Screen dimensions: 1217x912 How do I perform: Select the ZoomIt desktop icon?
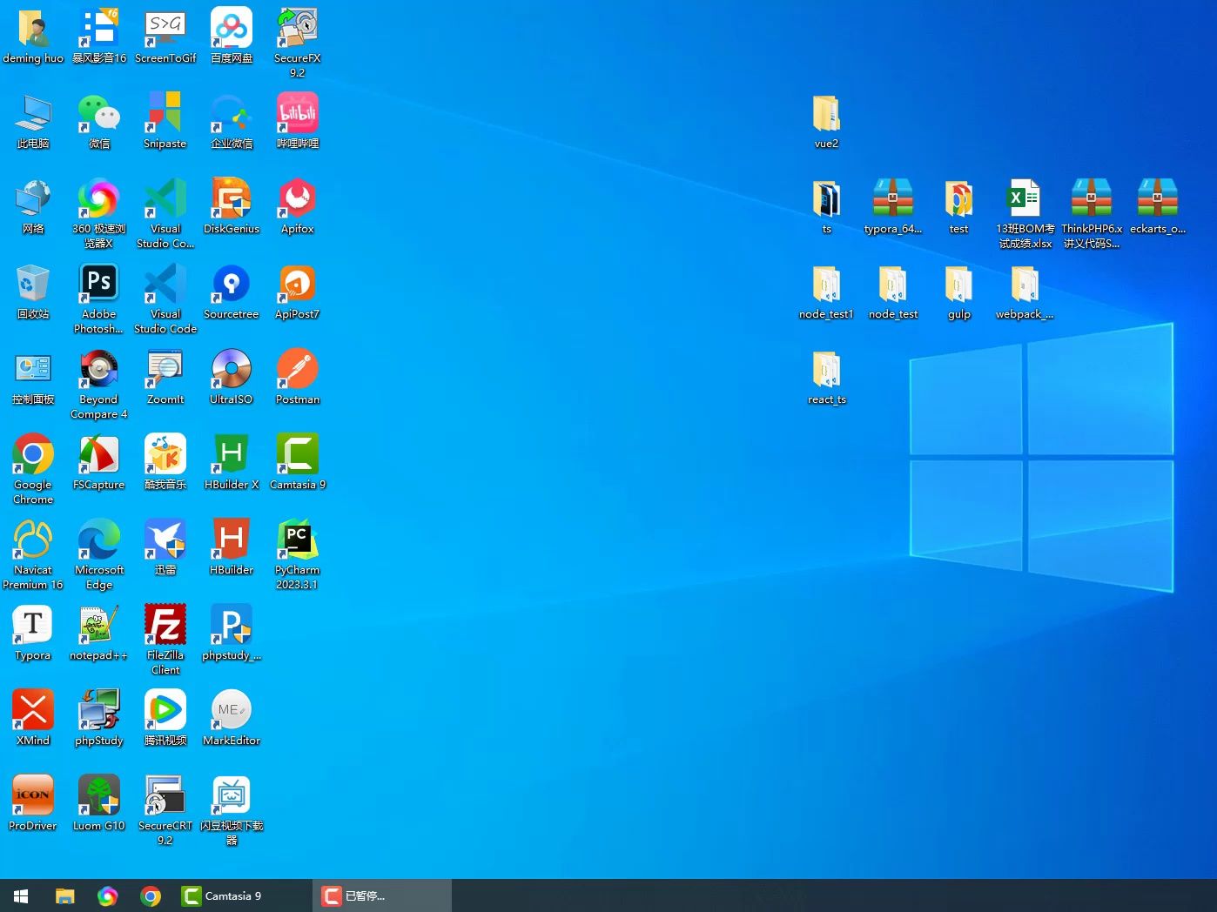point(165,378)
